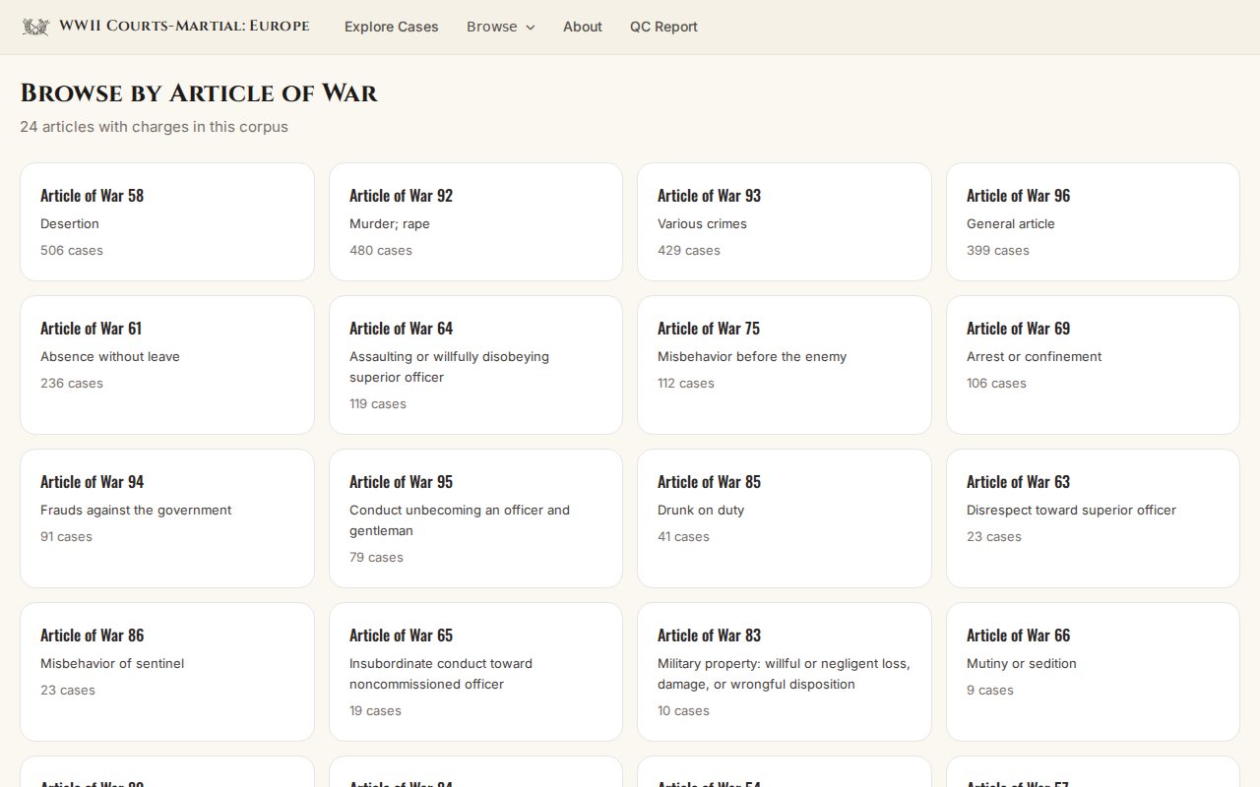
Task: Click the "79 cases" count text
Action: click(x=376, y=558)
